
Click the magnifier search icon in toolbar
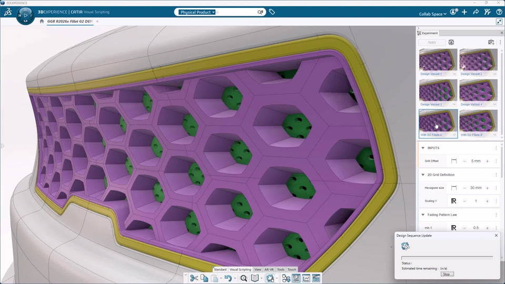244,278
